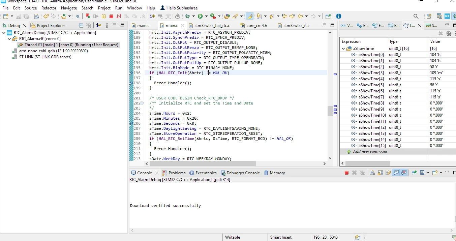Switch to stm32wlxx_hal_rtc.c editor tab

[x=210, y=25]
